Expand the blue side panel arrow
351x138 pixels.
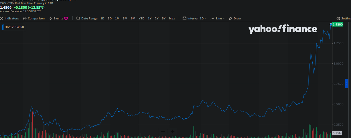[x=347, y=83]
